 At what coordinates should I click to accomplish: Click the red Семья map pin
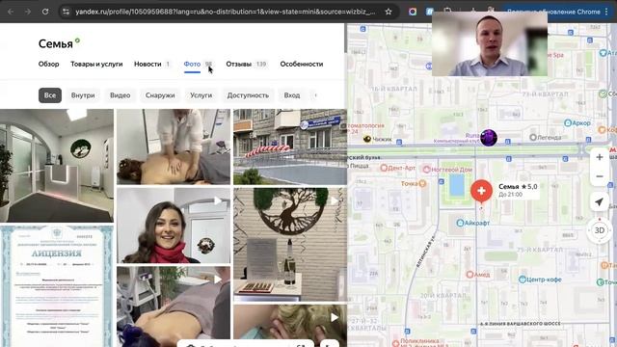[x=481, y=191]
